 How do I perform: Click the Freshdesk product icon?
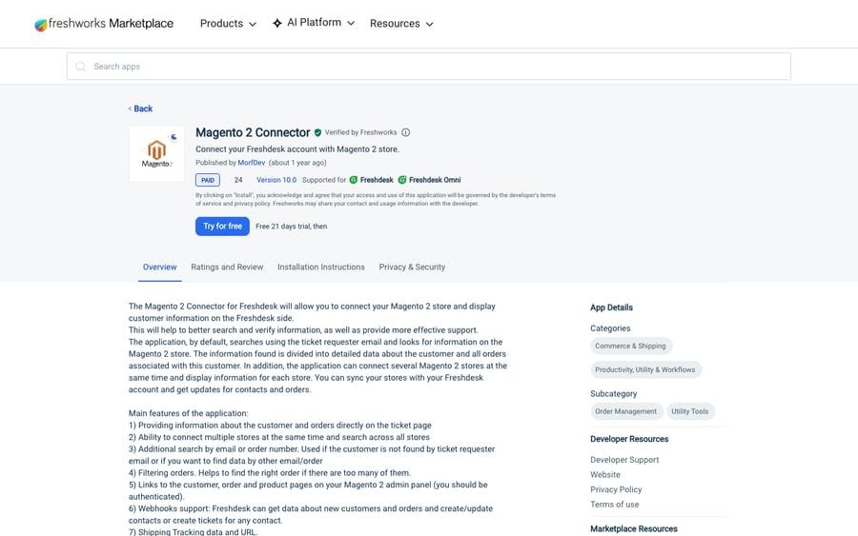pyautogui.click(x=354, y=180)
